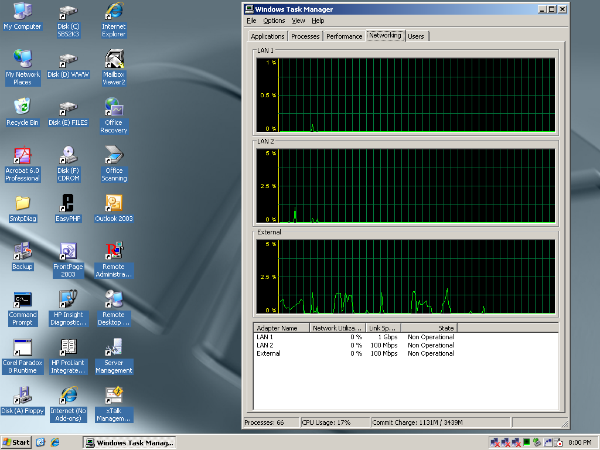
Task: Select the Office Scanning desktop icon
Action: pyautogui.click(x=114, y=164)
